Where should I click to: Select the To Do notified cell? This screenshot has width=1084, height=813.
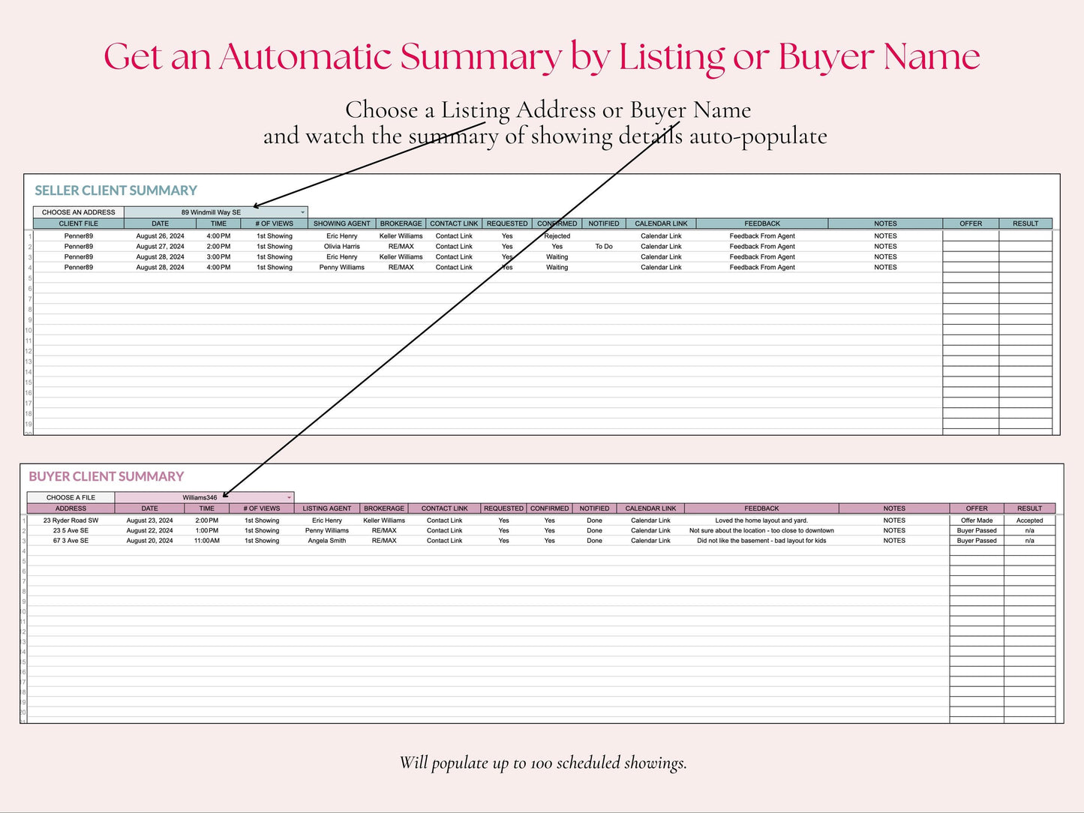[604, 246]
